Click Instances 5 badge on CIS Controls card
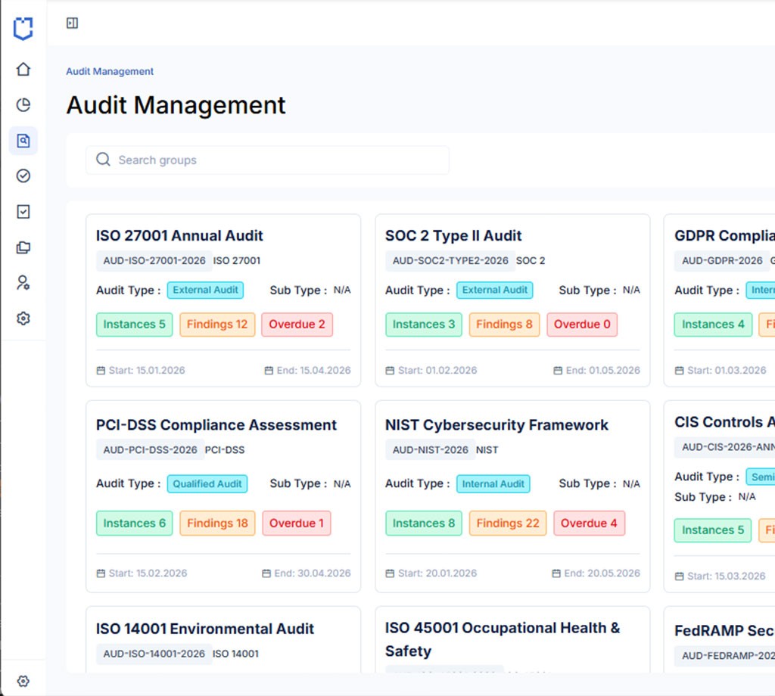The image size is (775, 696). pos(713,530)
